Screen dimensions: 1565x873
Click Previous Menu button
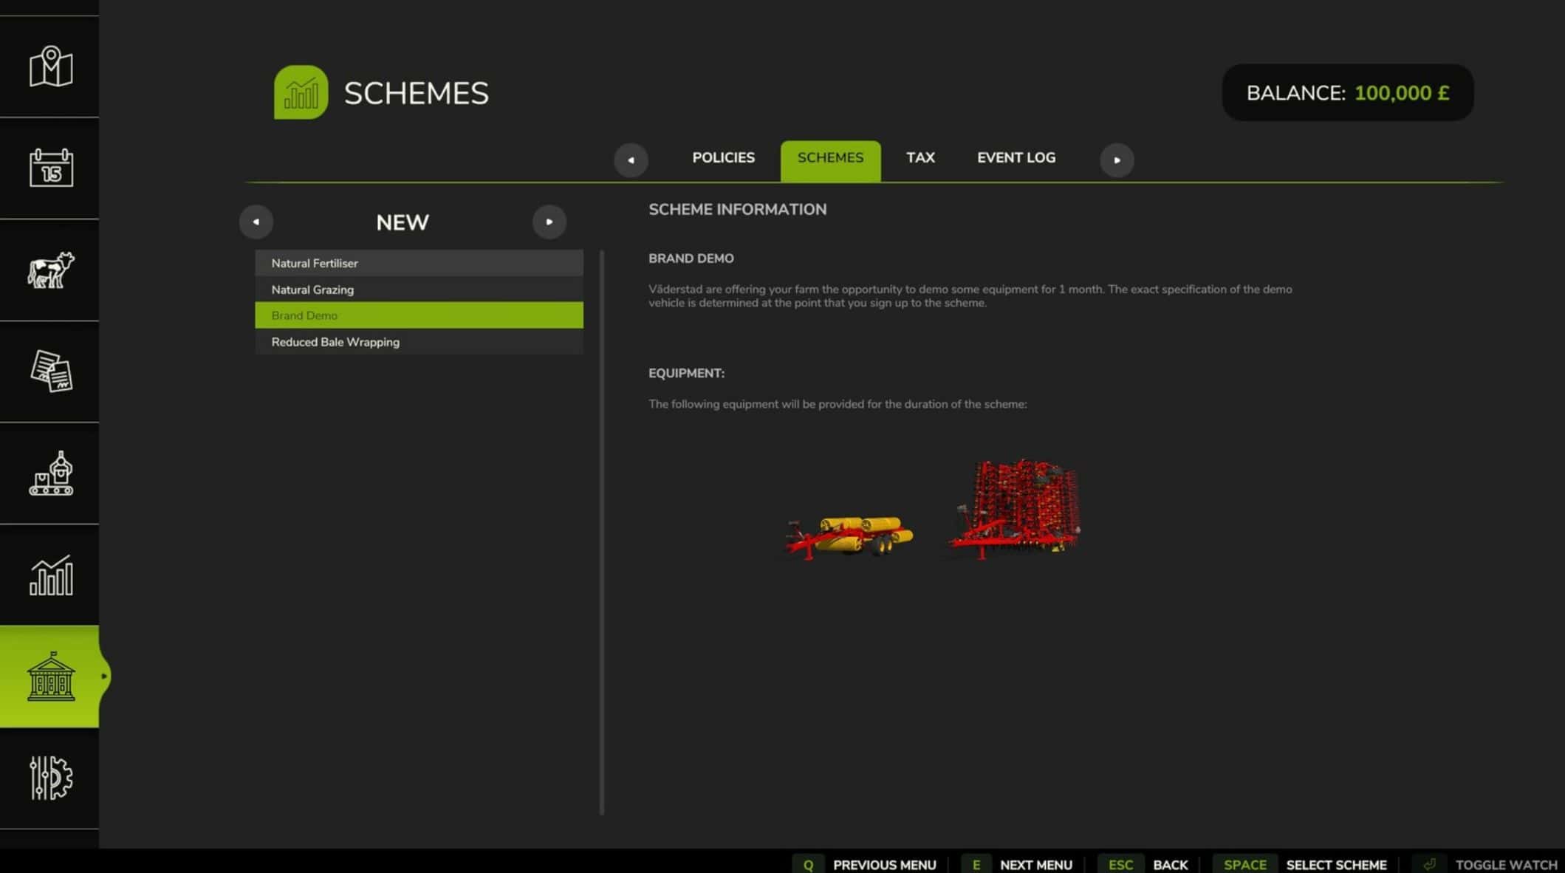coord(864,864)
